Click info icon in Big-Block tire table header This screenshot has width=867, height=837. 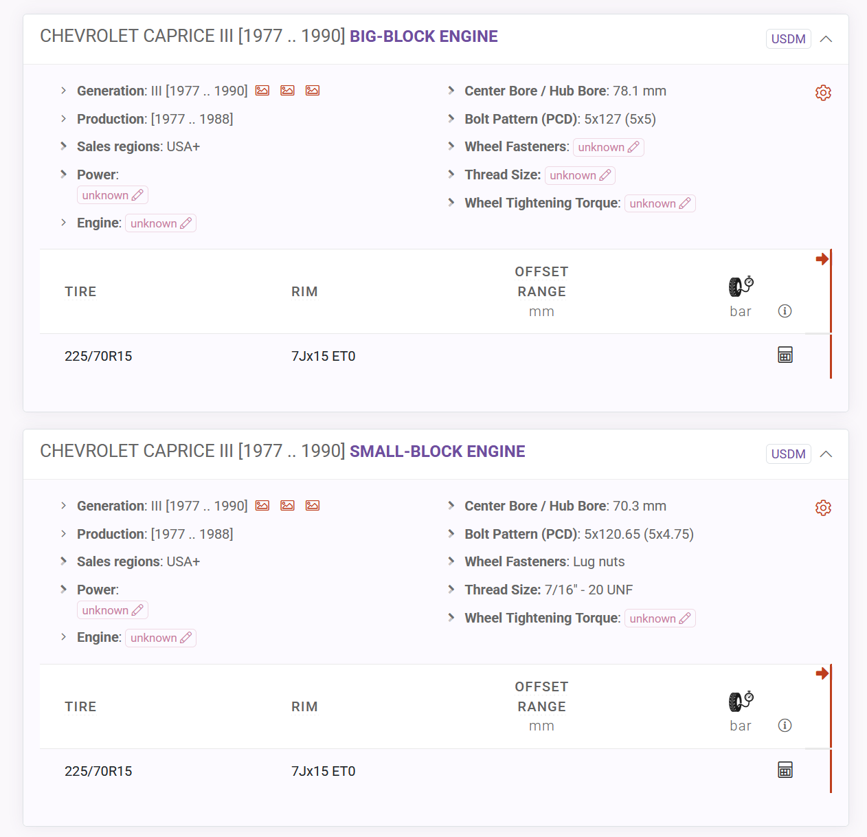coord(785,311)
